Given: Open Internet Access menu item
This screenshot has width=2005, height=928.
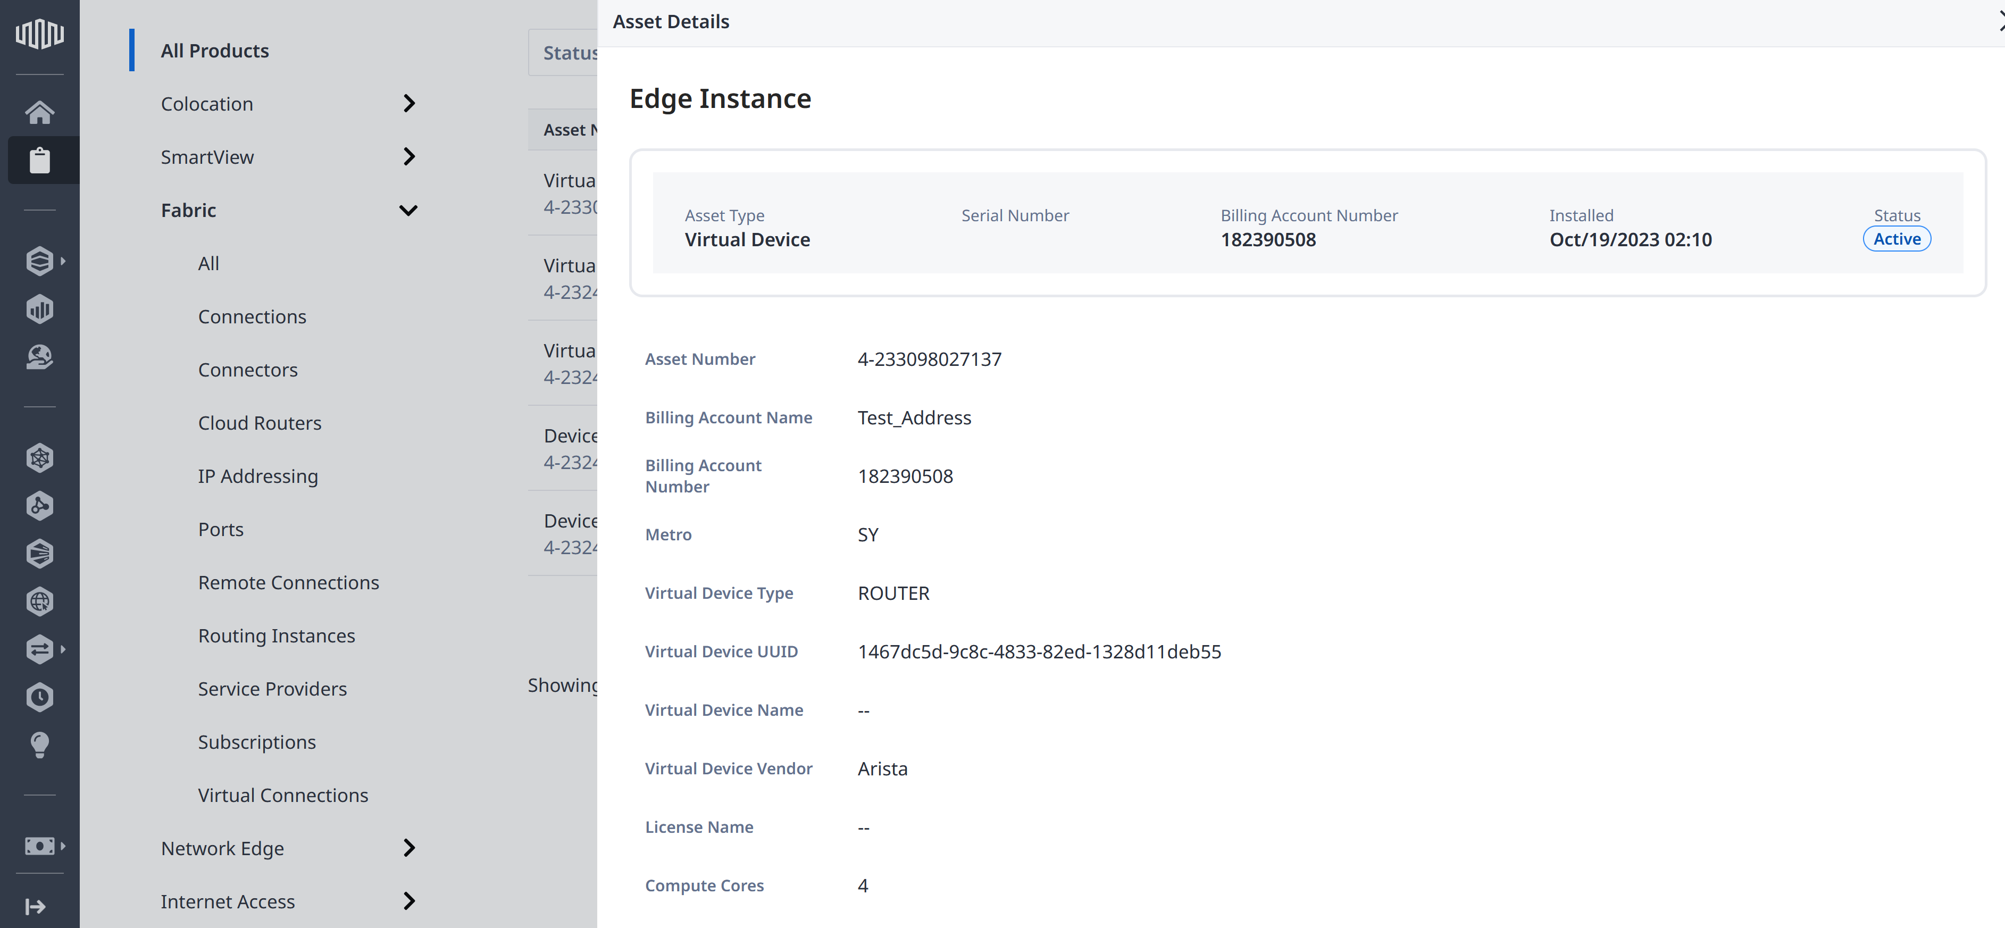Looking at the screenshot, I should click(227, 901).
